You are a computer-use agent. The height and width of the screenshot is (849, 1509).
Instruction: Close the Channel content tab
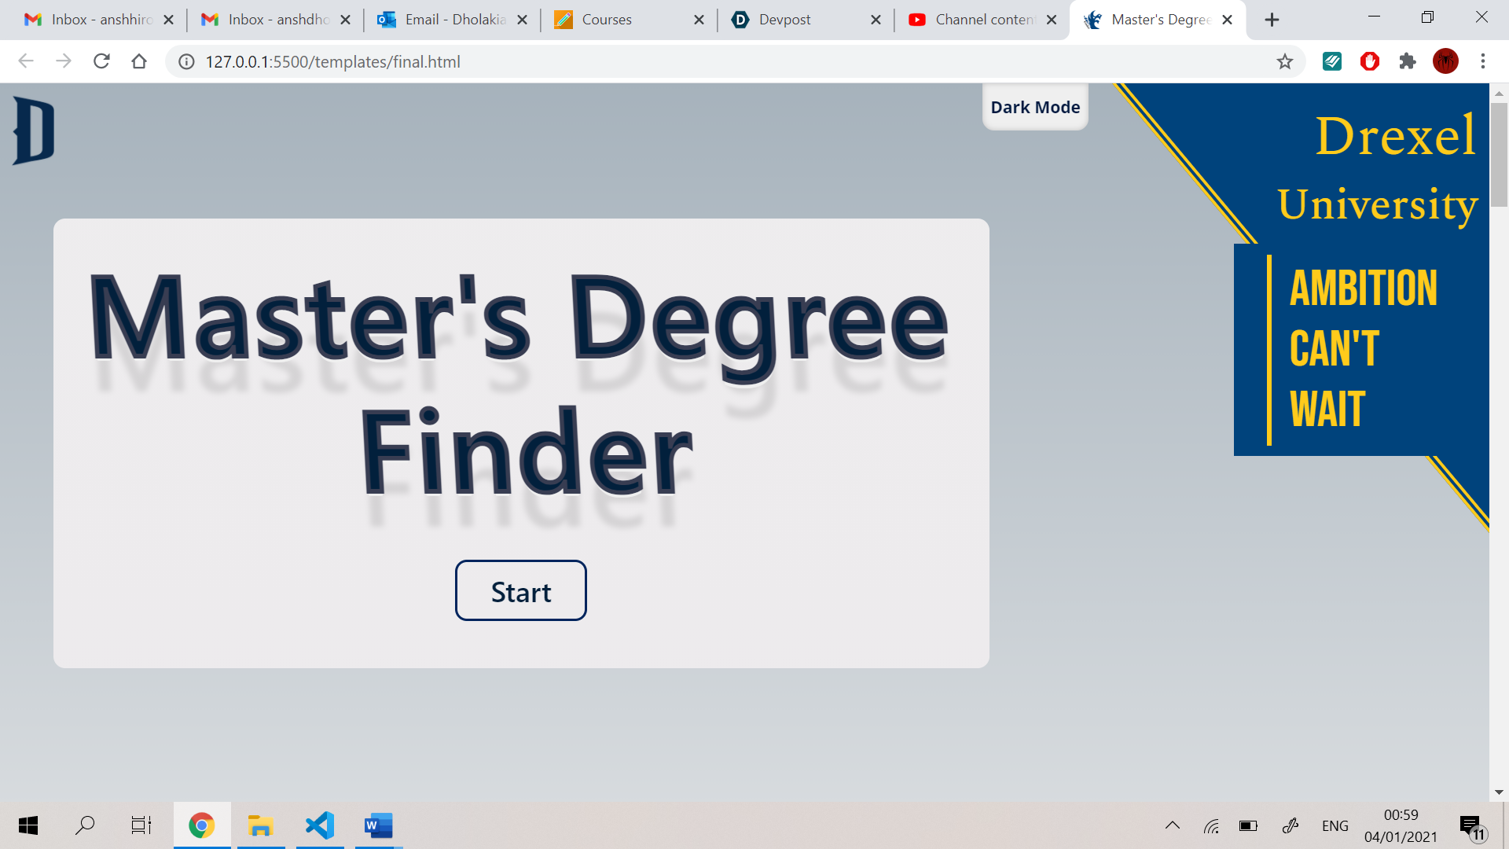pos(1052,20)
